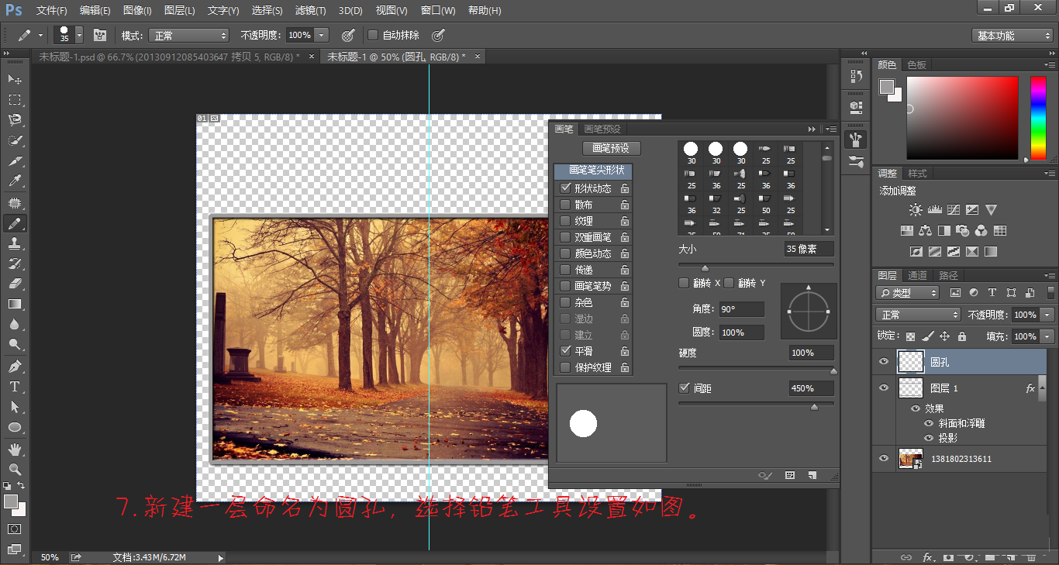Select the 画笔笔尖形状 section
Viewport: 1059px width, 565px height.
[593, 171]
